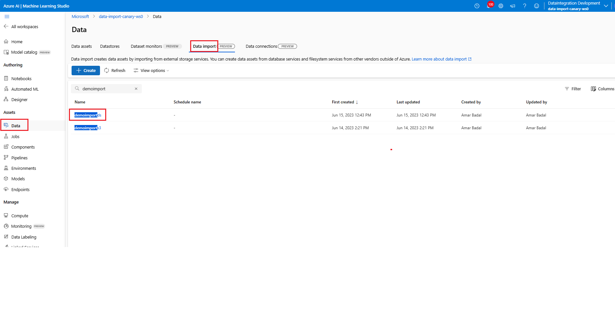615x320 pixels.
Task: Open the settings gear icon
Action: click(x=501, y=6)
